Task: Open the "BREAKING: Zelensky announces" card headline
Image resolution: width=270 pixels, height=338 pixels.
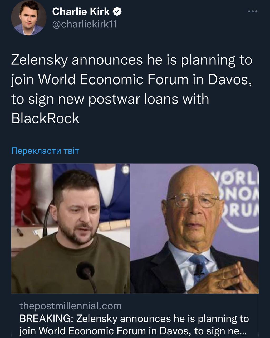Action: pyautogui.click(x=134, y=325)
